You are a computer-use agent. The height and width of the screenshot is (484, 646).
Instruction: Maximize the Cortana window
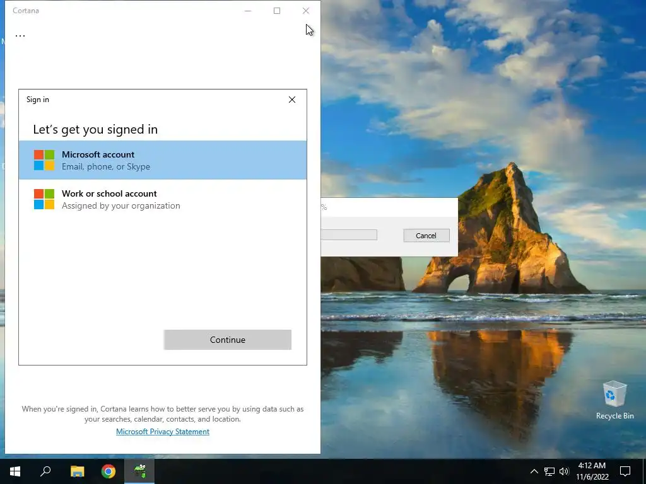[277, 11]
